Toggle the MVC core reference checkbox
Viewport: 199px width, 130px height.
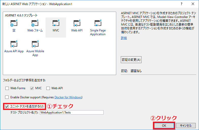coord(32,88)
